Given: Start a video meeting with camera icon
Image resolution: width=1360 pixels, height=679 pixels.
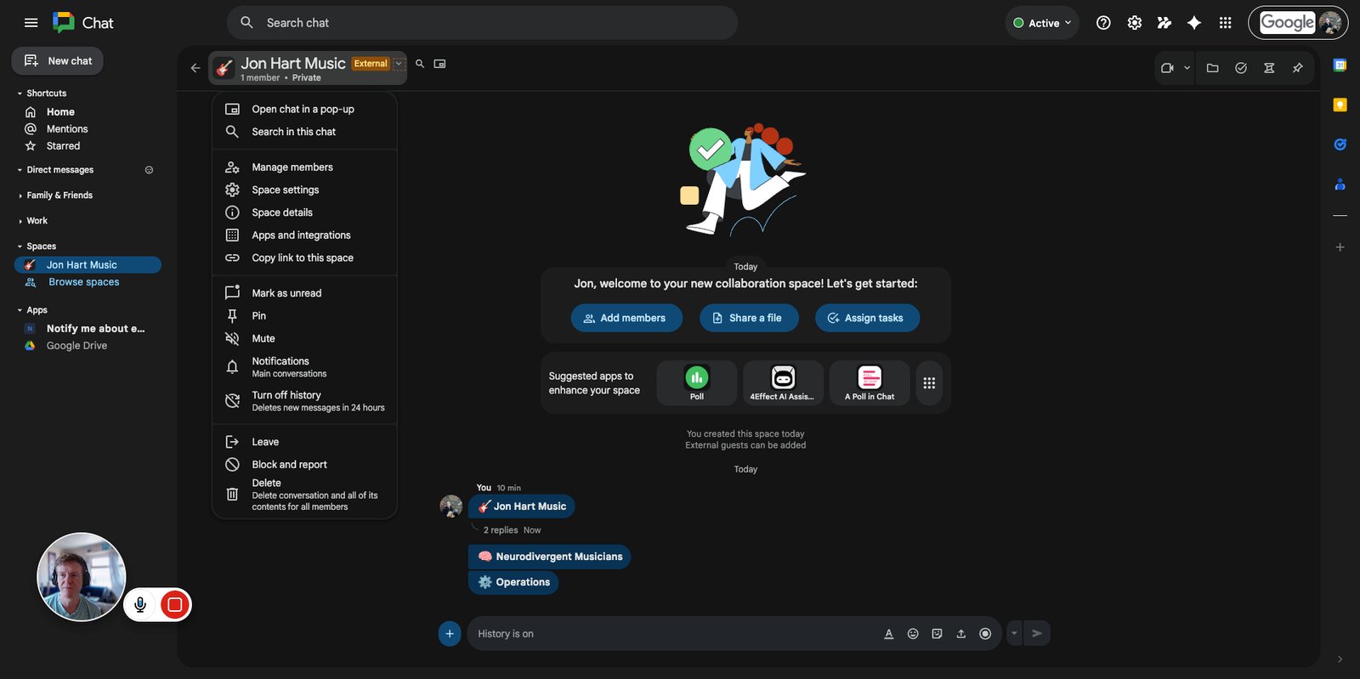Looking at the screenshot, I should point(1167,68).
